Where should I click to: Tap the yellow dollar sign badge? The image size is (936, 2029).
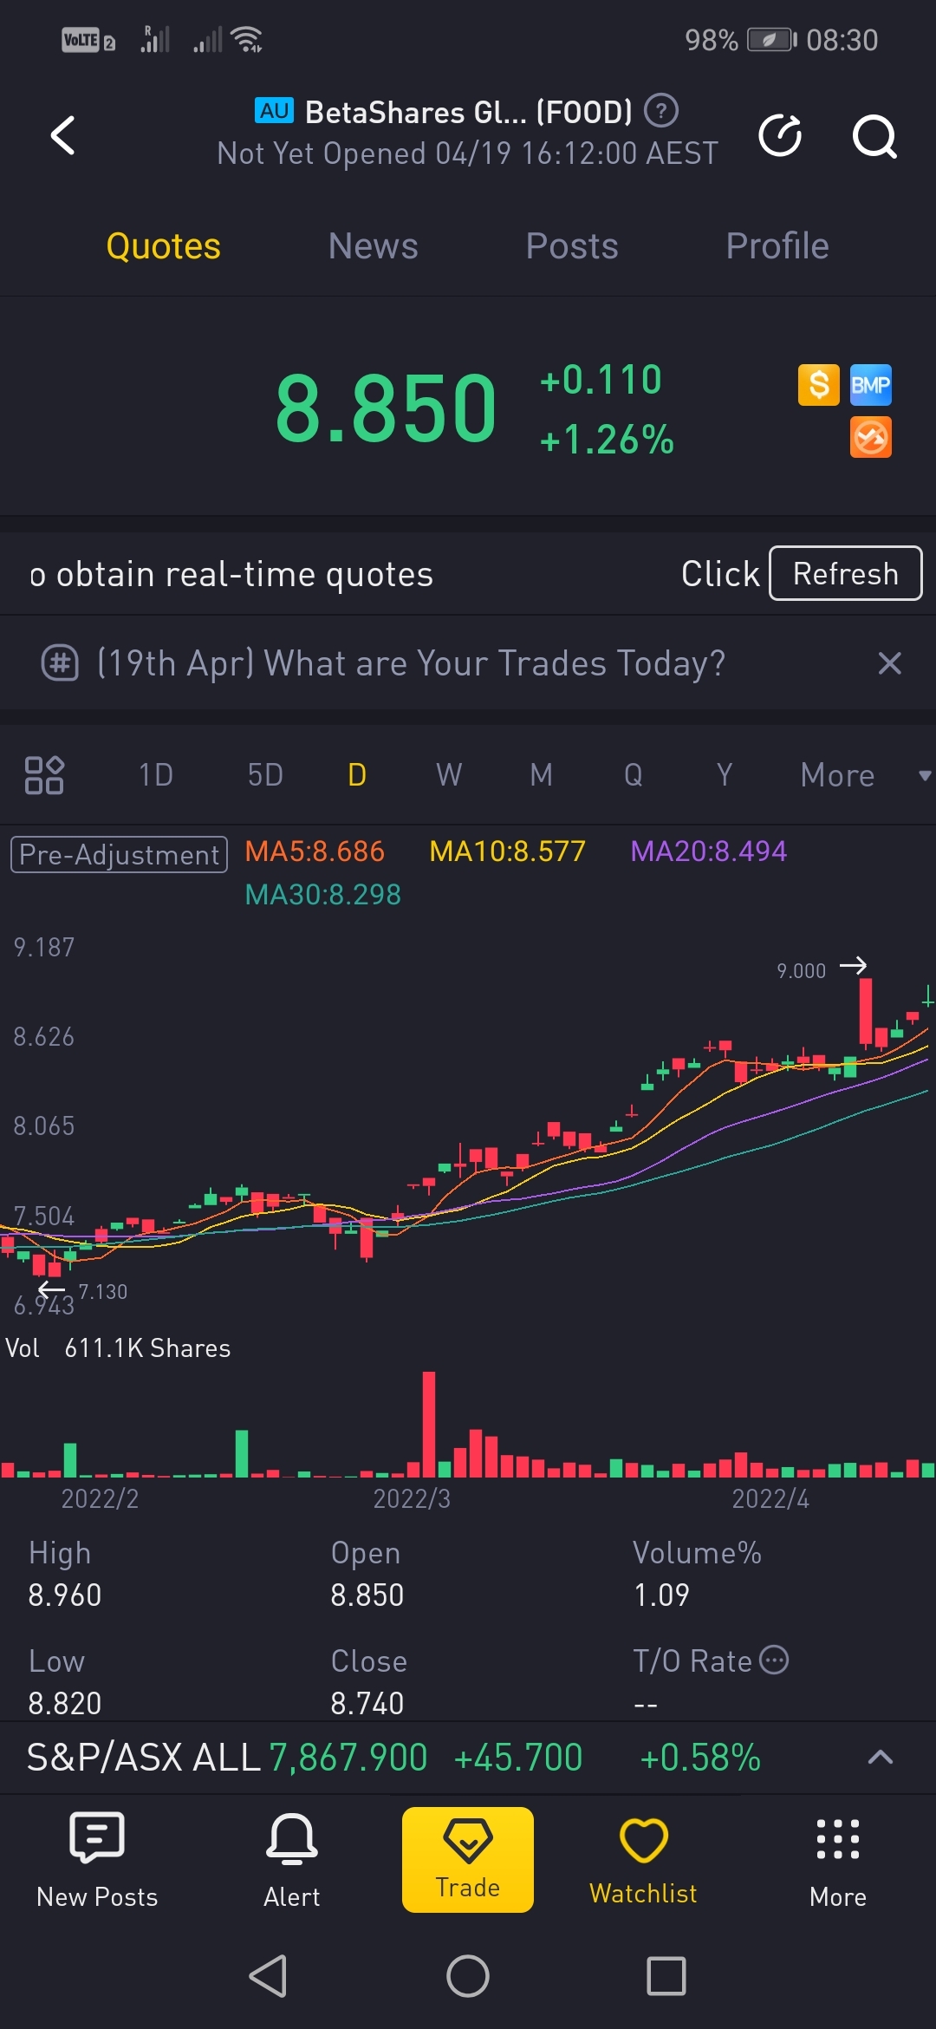819,385
